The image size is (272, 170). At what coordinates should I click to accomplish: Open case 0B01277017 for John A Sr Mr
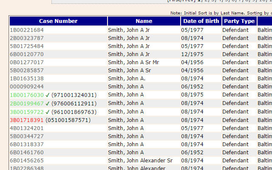tap(27, 62)
